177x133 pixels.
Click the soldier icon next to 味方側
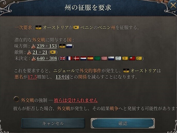[33, 46]
